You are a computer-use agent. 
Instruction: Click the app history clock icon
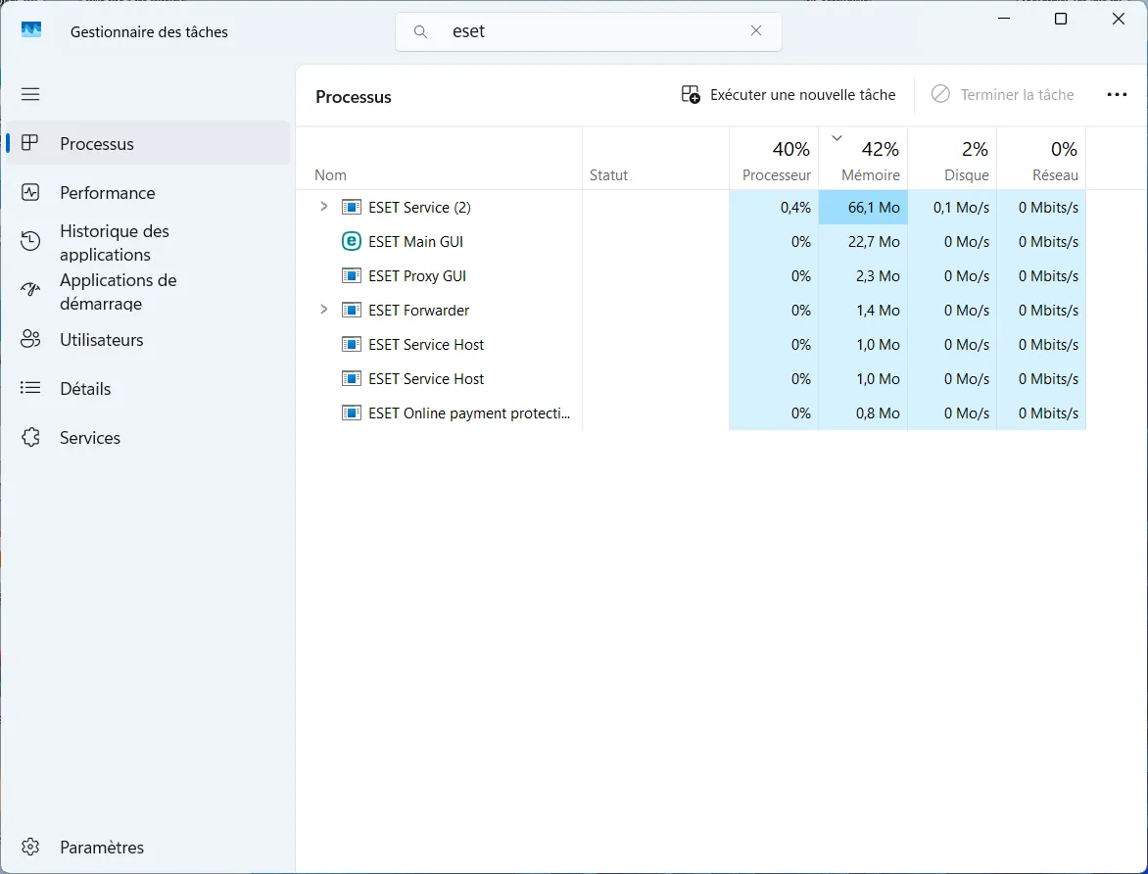pos(30,241)
